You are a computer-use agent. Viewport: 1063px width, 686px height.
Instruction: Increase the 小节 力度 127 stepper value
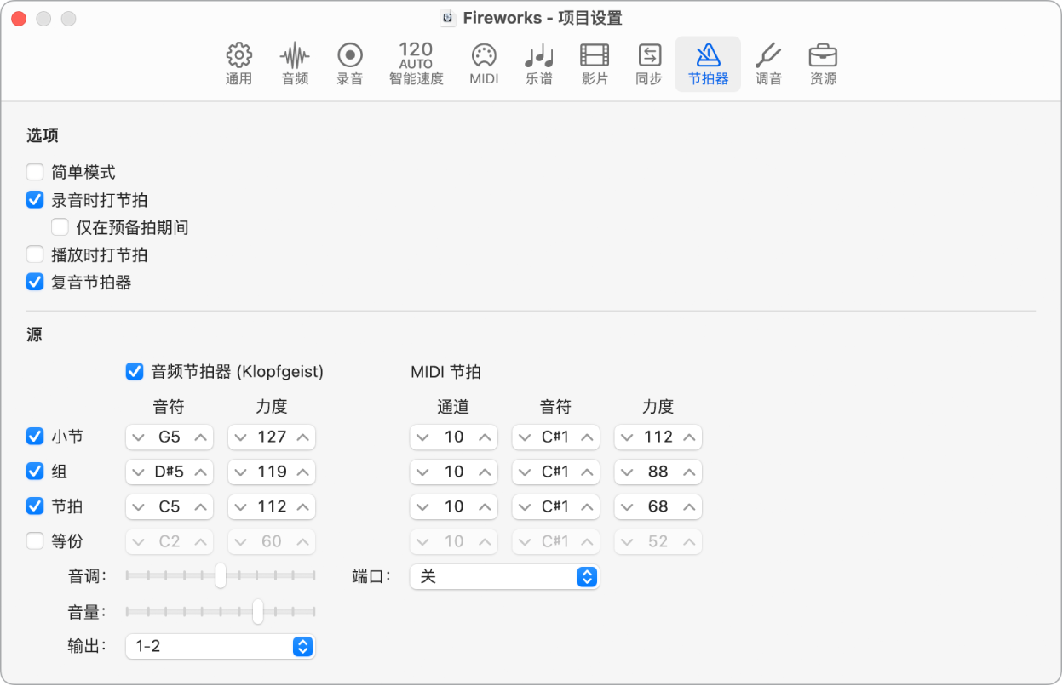(x=302, y=437)
